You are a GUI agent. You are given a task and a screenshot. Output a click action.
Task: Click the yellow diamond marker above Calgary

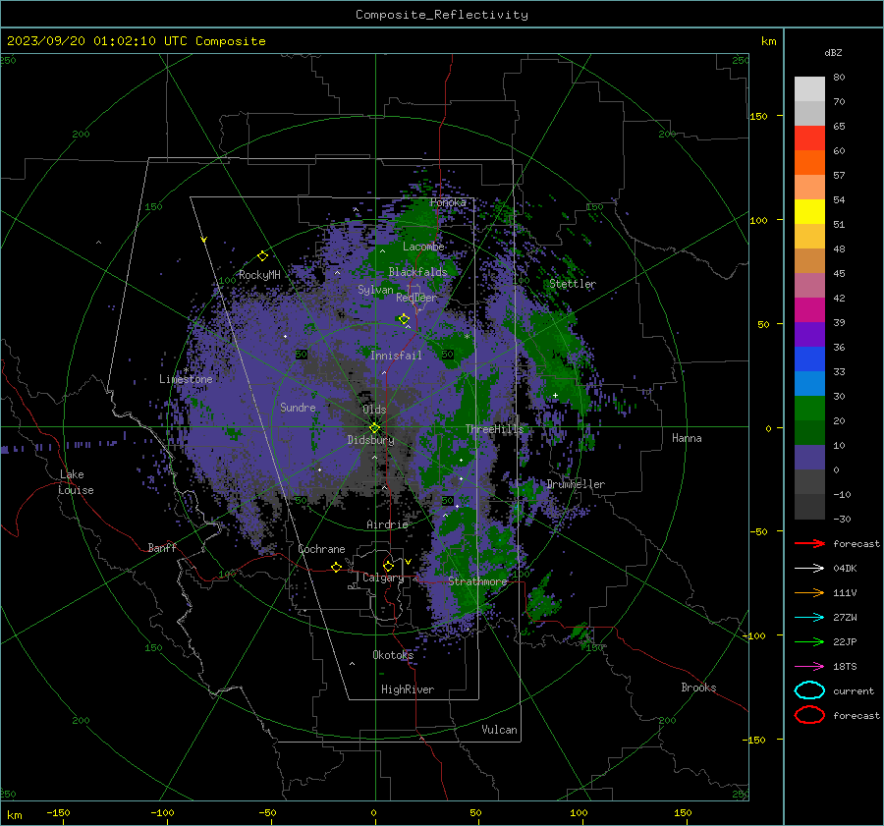coord(388,566)
